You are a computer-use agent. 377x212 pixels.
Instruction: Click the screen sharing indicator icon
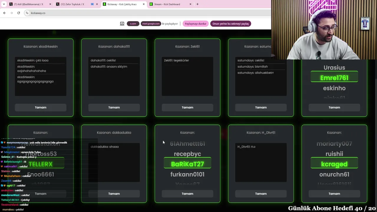pos(122,24)
